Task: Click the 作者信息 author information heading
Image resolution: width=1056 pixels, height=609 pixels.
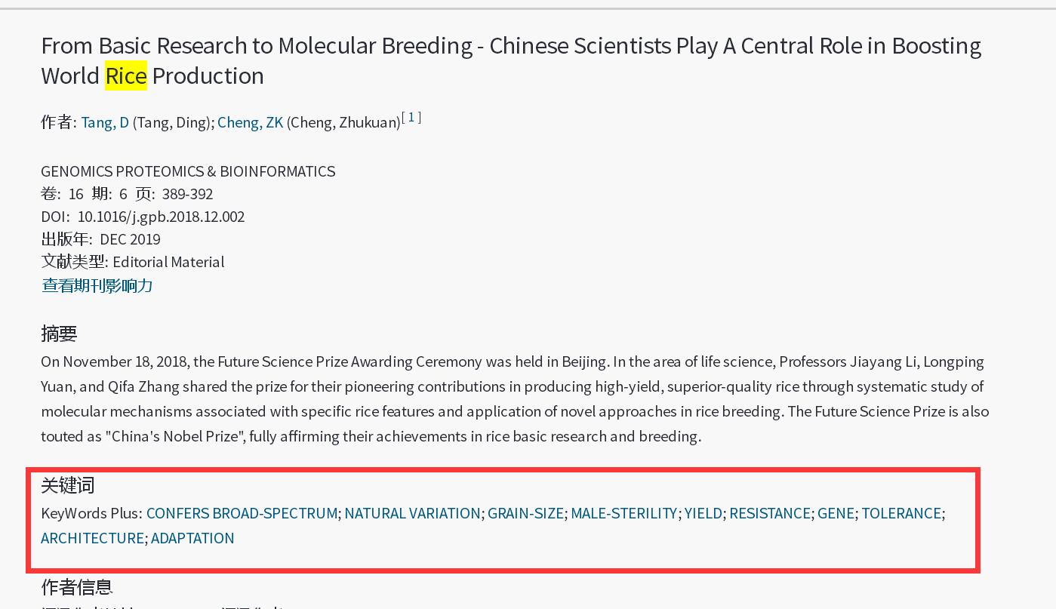Action: [x=77, y=587]
